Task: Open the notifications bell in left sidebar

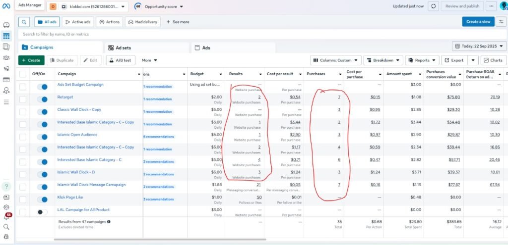Action: 6,217
